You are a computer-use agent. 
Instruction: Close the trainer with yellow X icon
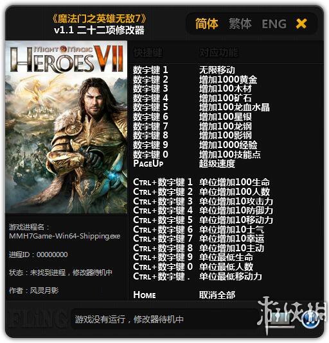[x=301, y=24]
